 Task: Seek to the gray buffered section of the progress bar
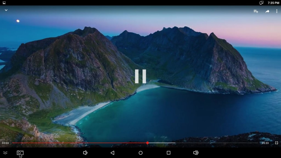162,143
